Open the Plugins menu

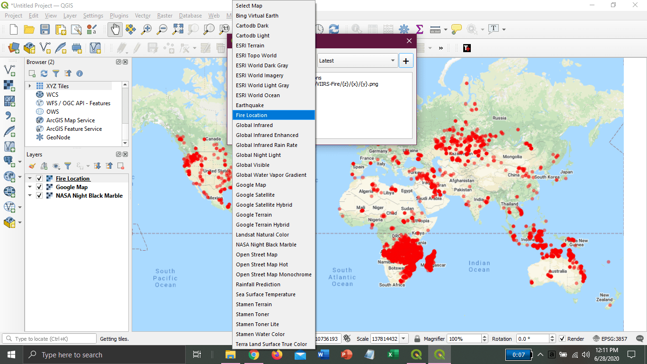119,16
